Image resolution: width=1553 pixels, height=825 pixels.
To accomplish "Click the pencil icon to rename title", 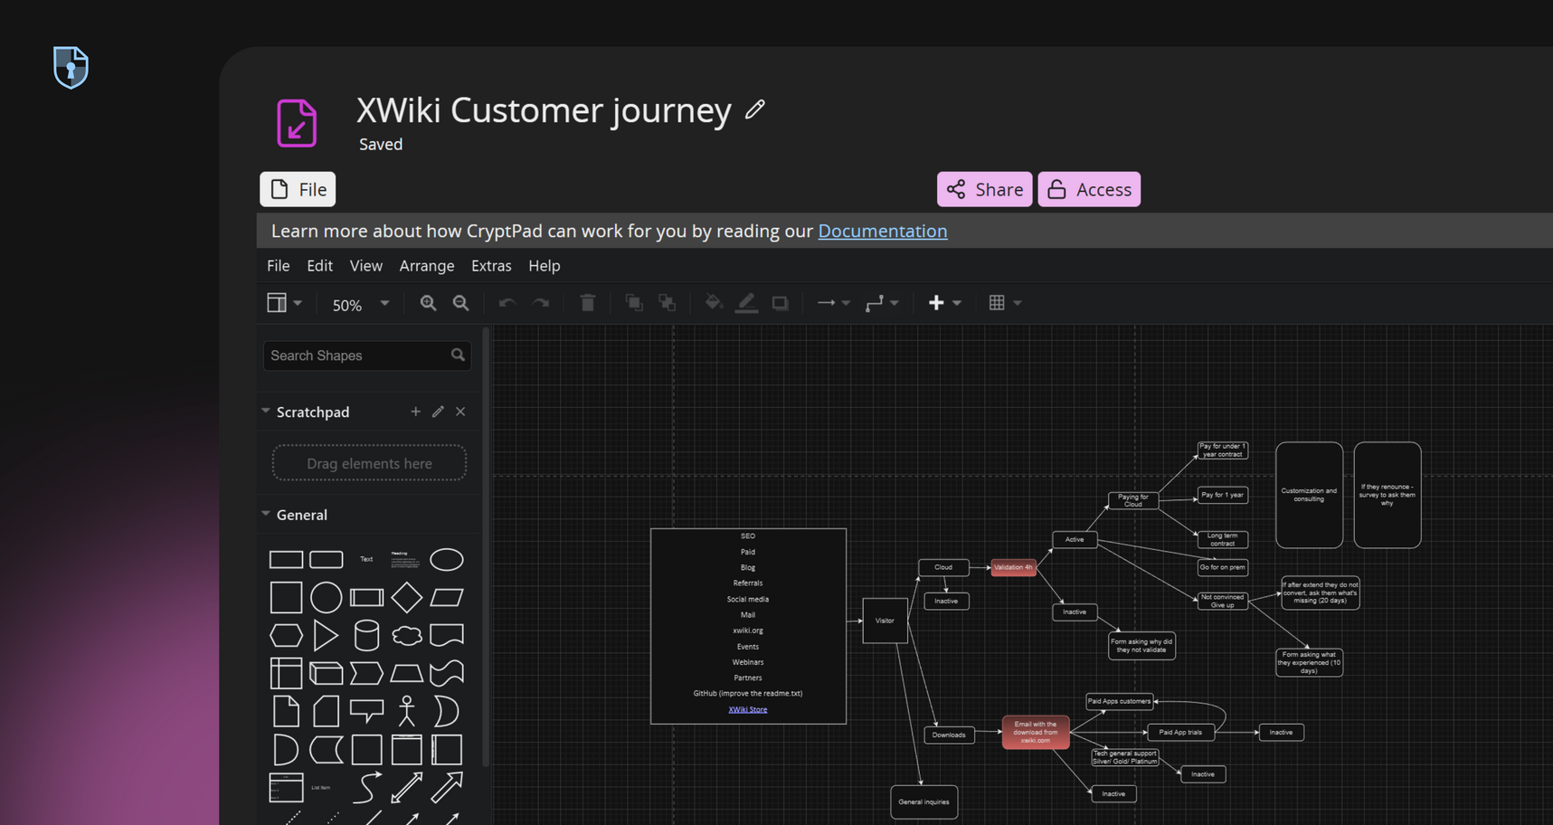I will [x=755, y=110].
